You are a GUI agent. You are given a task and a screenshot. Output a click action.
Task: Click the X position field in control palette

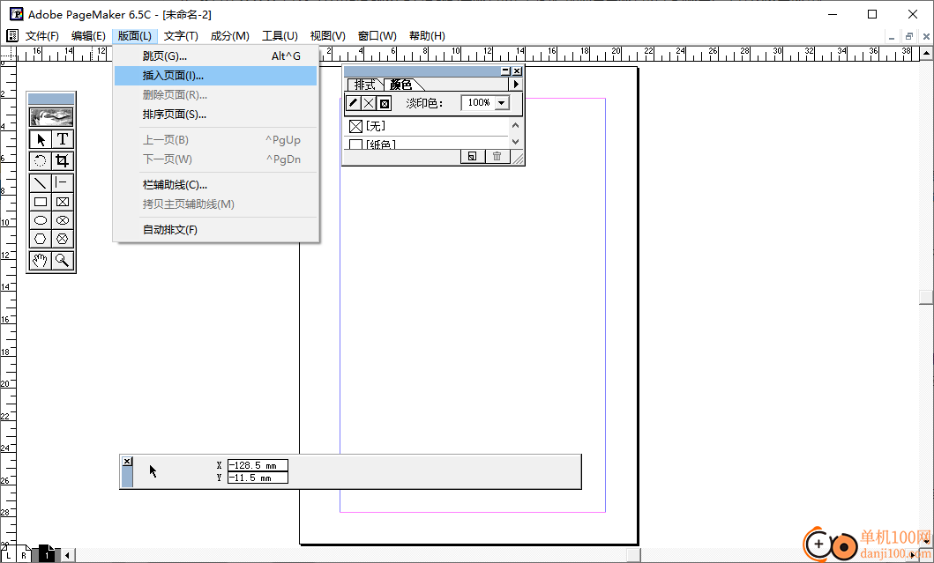258,465
